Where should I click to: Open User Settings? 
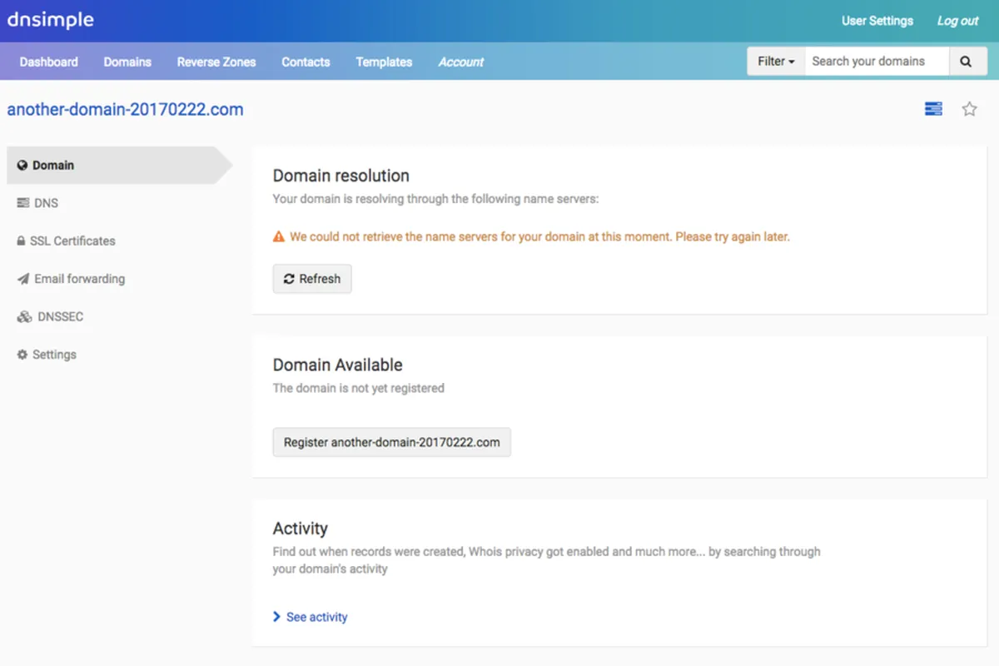(x=877, y=21)
